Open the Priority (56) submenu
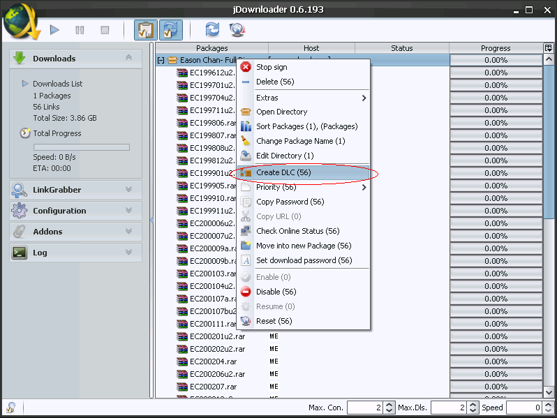 304,187
